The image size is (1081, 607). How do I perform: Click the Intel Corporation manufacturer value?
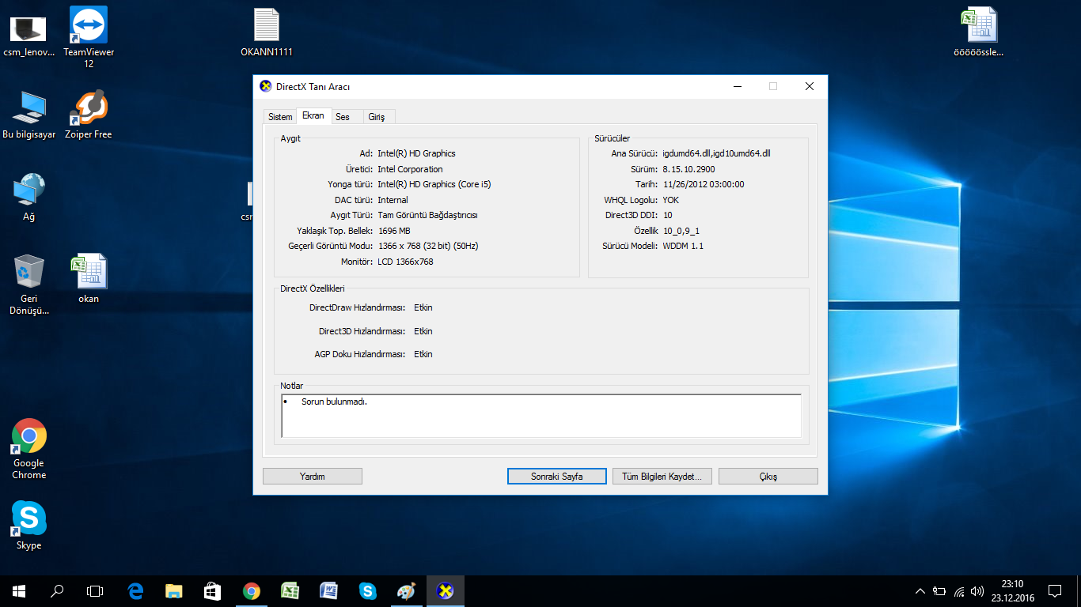[410, 169]
